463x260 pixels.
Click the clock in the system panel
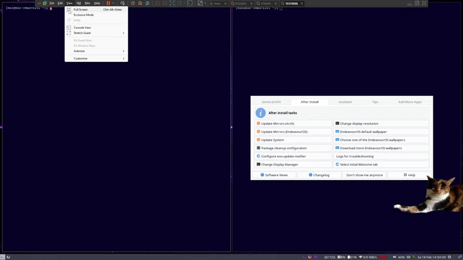pyautogui.click(x=433, y=257)
